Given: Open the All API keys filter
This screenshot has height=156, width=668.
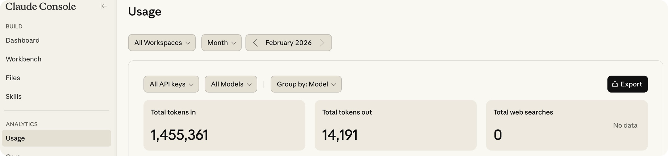Looking at the screenshot, I should pyautogui.click(x=171, y=84).
